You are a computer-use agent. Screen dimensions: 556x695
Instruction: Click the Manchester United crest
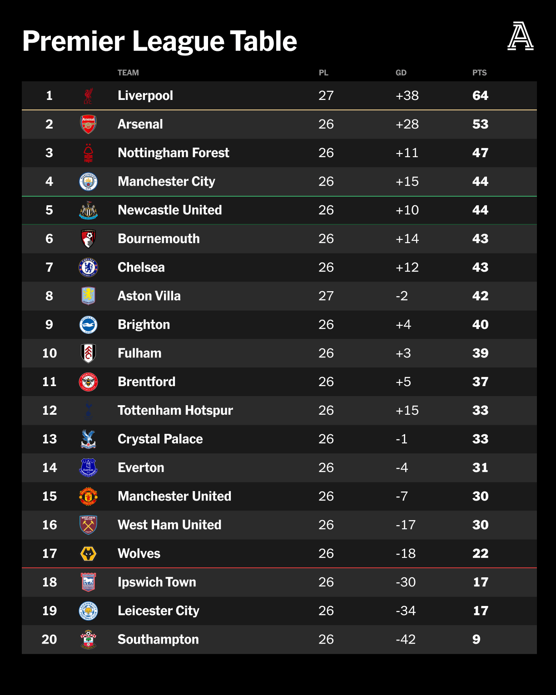pyautogui.click(x=88, y=496)
